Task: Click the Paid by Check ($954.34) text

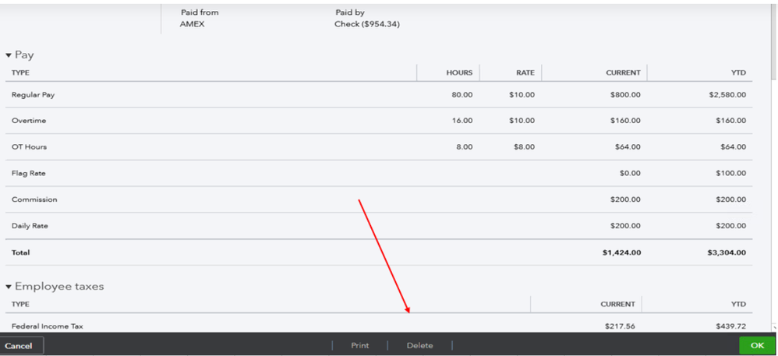Action: [x=367, y=24]
